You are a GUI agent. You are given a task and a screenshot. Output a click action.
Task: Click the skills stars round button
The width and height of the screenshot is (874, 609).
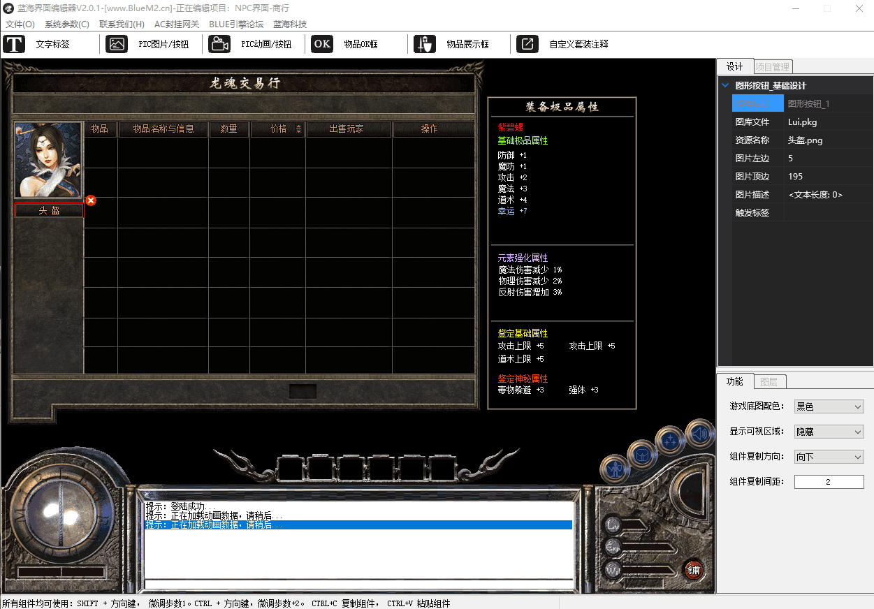point(671,440)
